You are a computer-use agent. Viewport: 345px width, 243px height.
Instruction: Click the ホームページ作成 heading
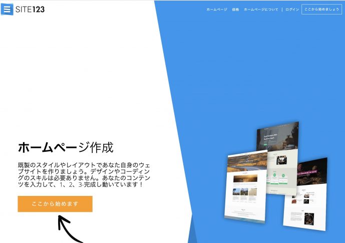coord(66,147)
